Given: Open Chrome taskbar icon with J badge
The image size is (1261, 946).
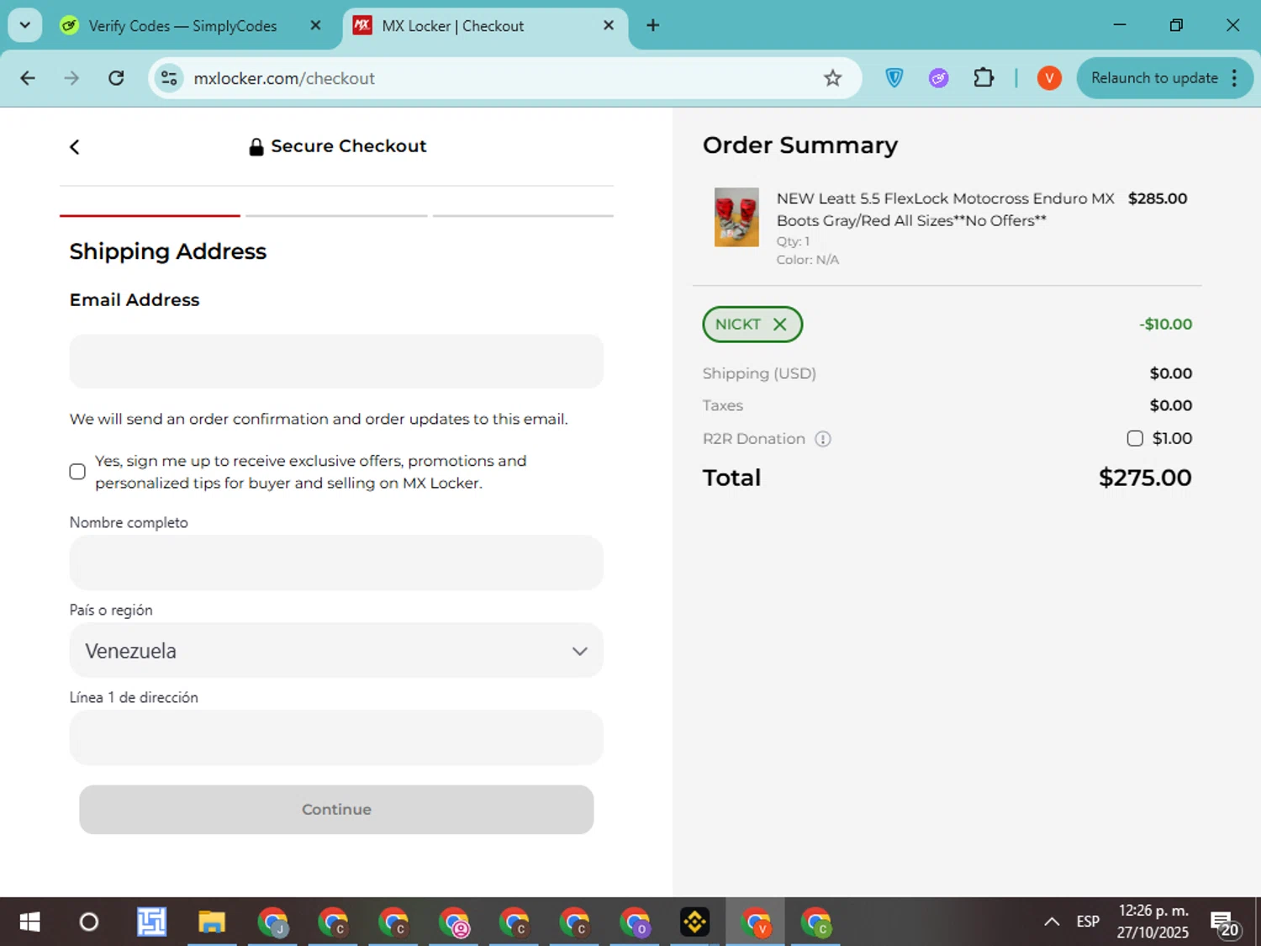Looking at the screenshot, I should coord(272,922).
